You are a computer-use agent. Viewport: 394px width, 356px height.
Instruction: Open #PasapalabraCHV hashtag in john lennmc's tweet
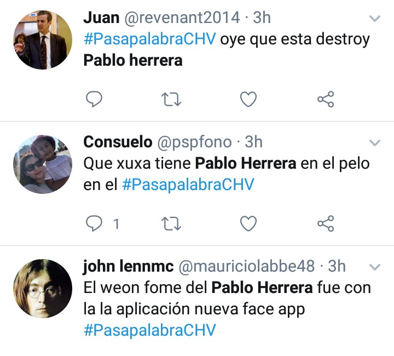click(x=150, y=330)
